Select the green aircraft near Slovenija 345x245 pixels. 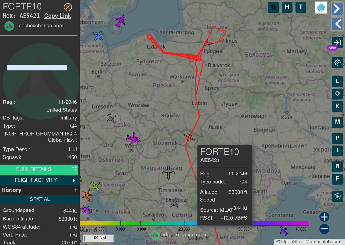pos(95,186)
